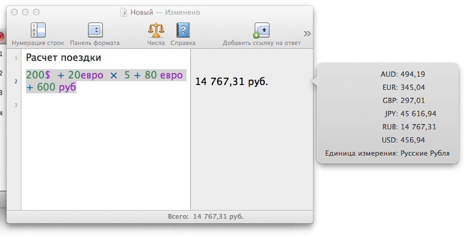Click line number 3 in the gutter
The height and width of the screenshot is (237, 467).
[16, 105]
